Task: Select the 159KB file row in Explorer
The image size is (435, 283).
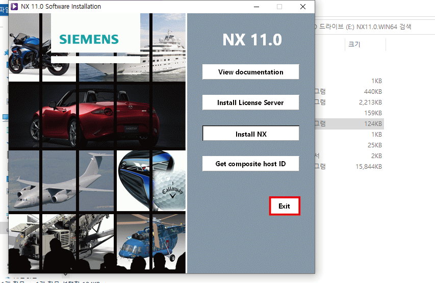Action: (x=349, y=113)
